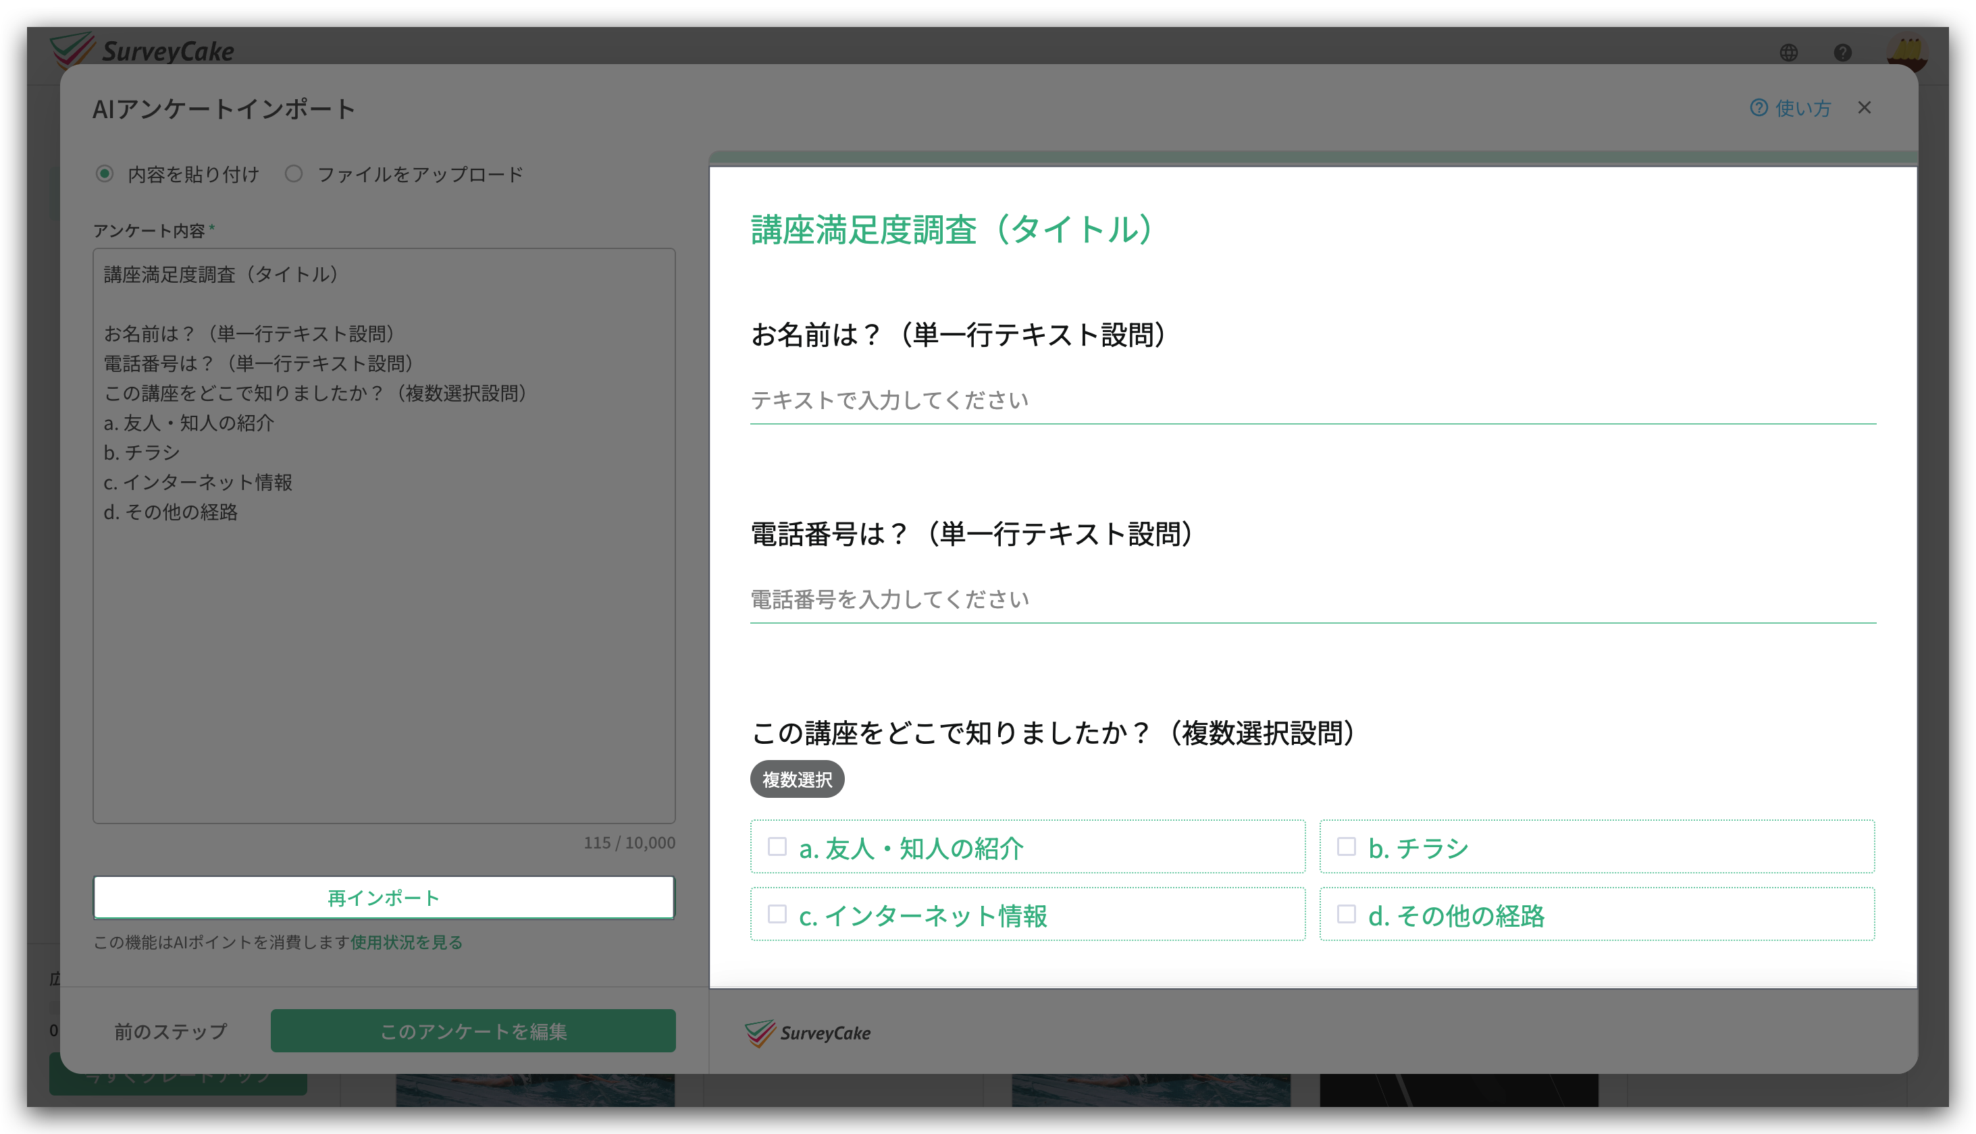Click the この講座をどこで知りましたか？ question heading
The width and height of the screenshot is (1976, 1134).
pos(1054,733)
